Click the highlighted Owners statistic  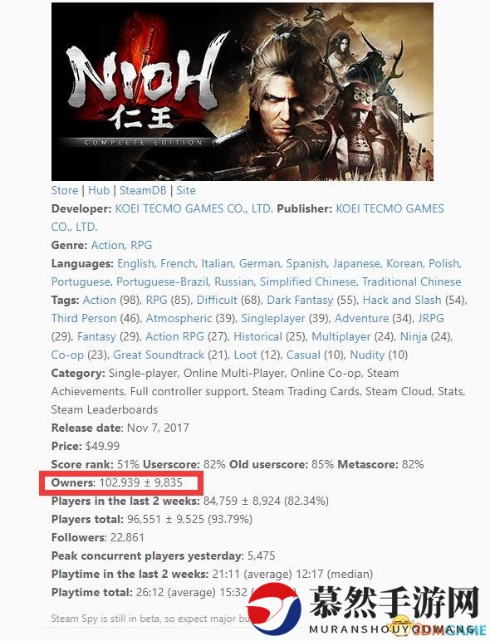point(121,482)
